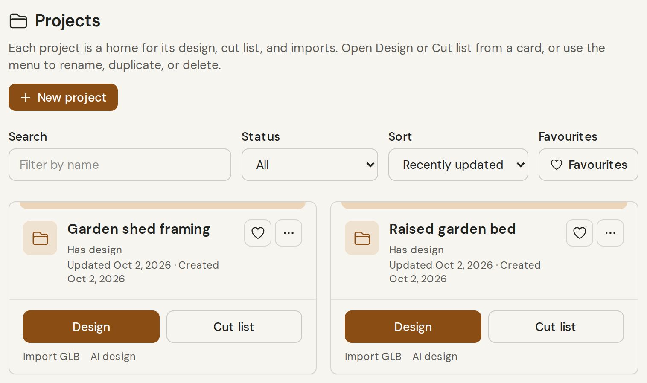Open the Status dropdown showing All
The width and height of the screenshot is (647, 383).
[310, 165]
